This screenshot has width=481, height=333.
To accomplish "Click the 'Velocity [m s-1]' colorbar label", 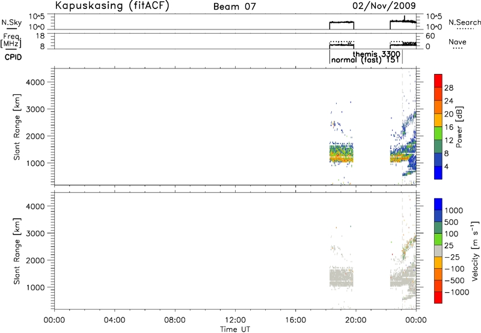I will (x=475, y=251).
